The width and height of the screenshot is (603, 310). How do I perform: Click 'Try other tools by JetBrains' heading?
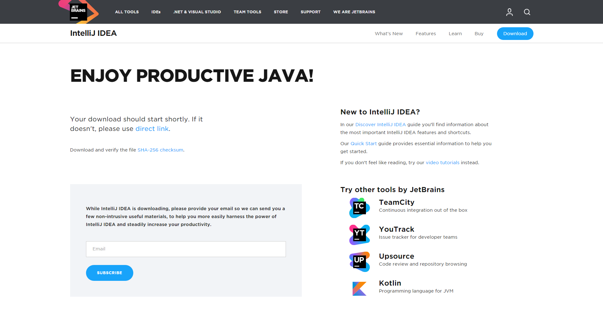pos(392,190)
